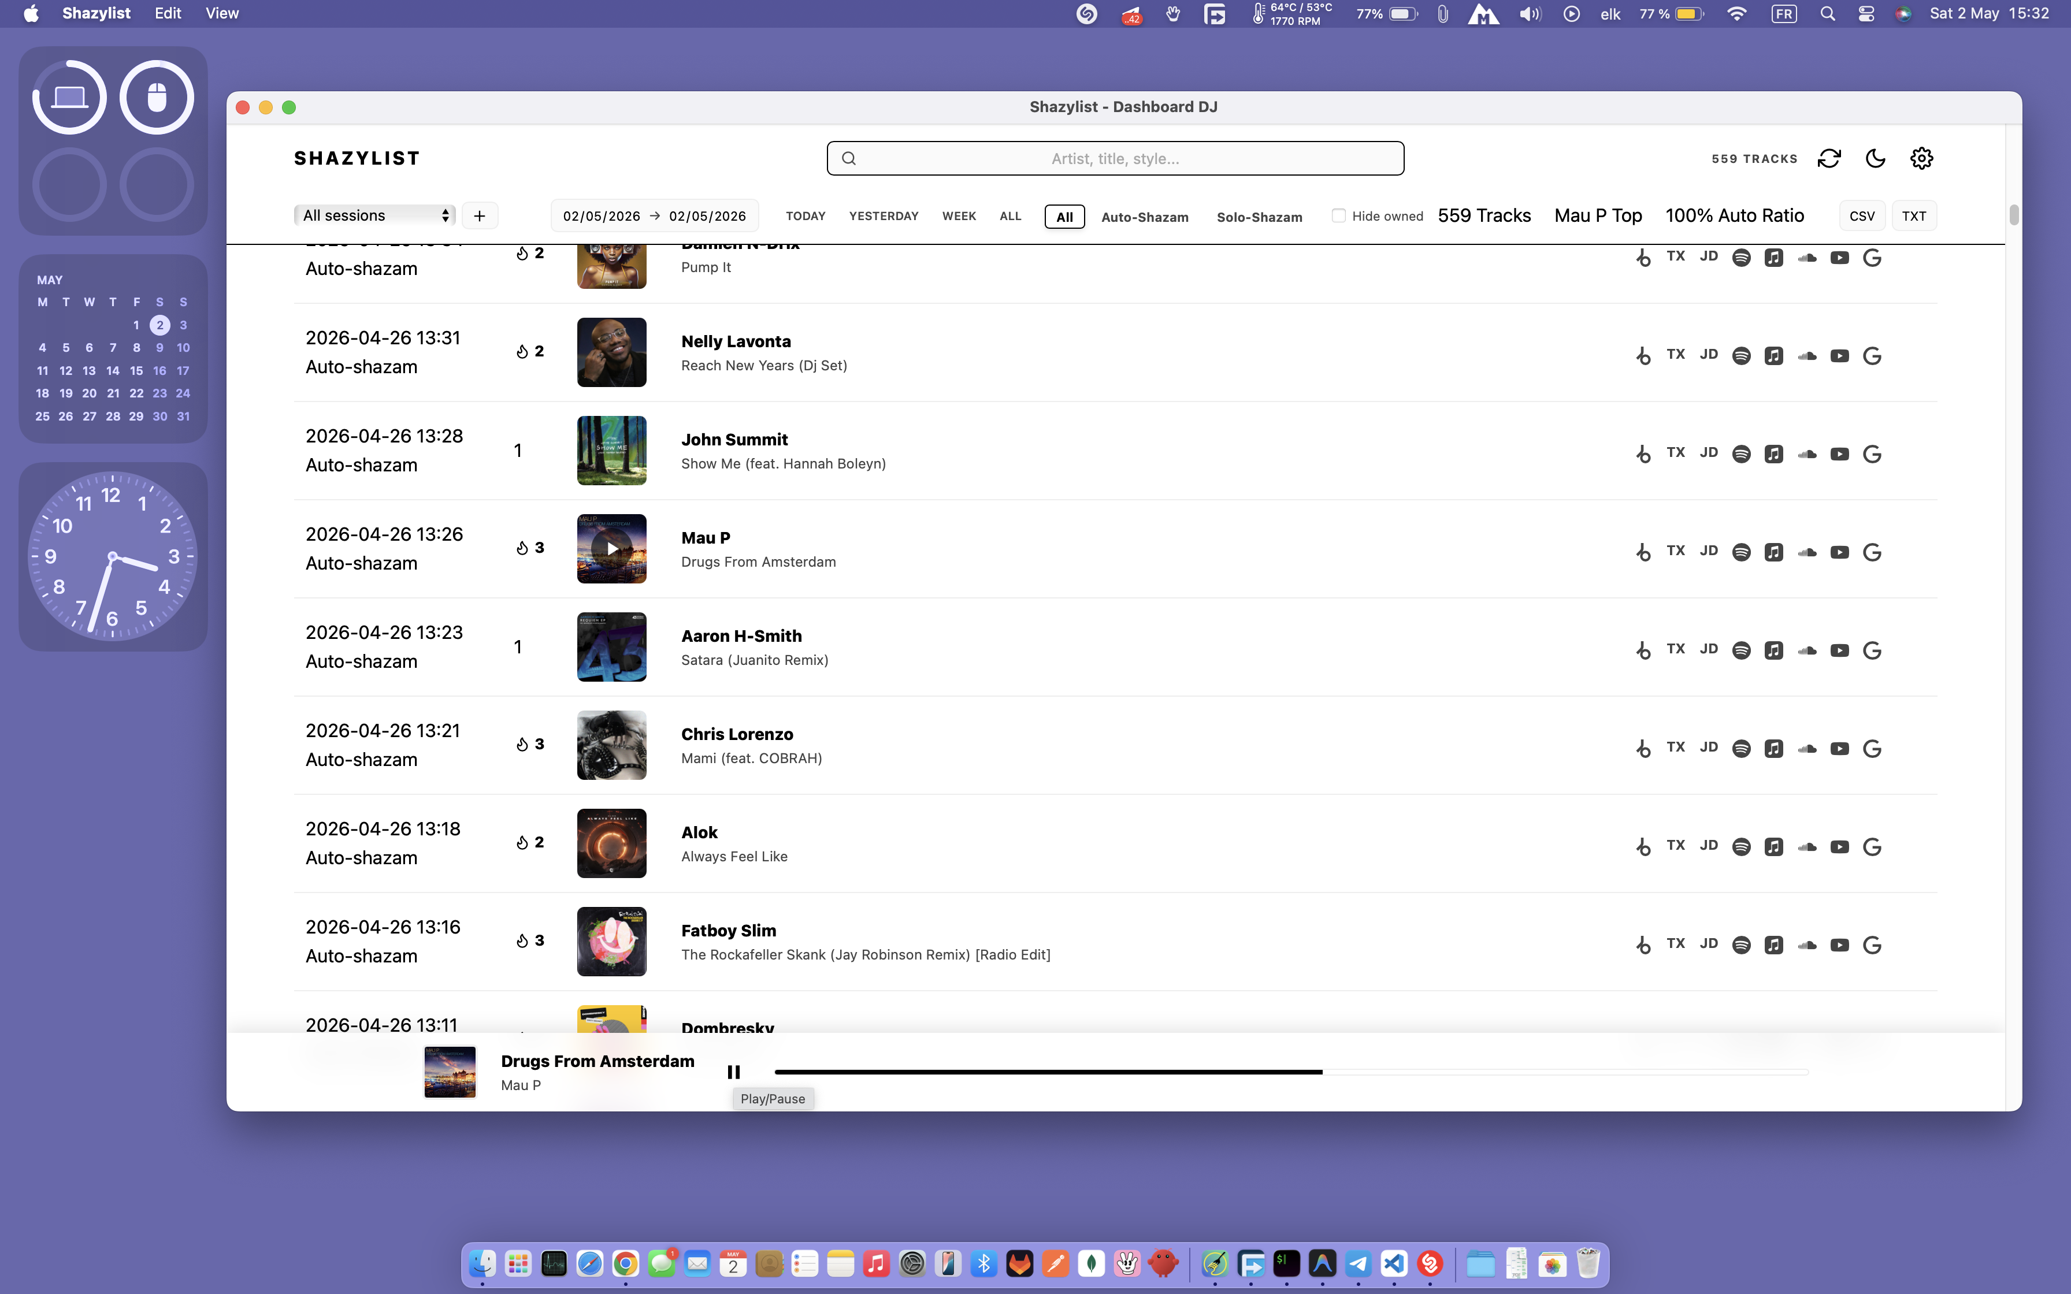Open SoundCloud link for Aaron H-Smith
This screenshot has height=1294, width=2071.
pyautogui.click(x=1806, y=650)
